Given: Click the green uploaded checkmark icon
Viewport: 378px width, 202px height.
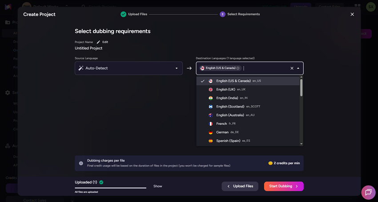Looking at the screenshot, I should coord(101,182).
